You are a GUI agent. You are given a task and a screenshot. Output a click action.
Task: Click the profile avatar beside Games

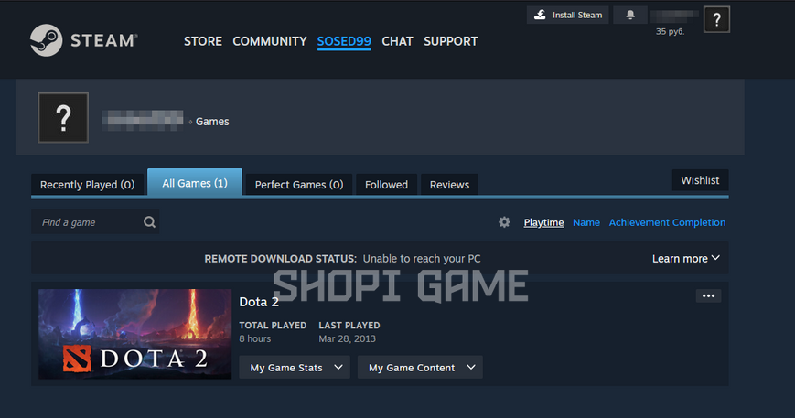[63, 118]
